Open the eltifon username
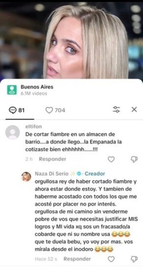The height and width of the screenshot is (267, 143). 33,127
